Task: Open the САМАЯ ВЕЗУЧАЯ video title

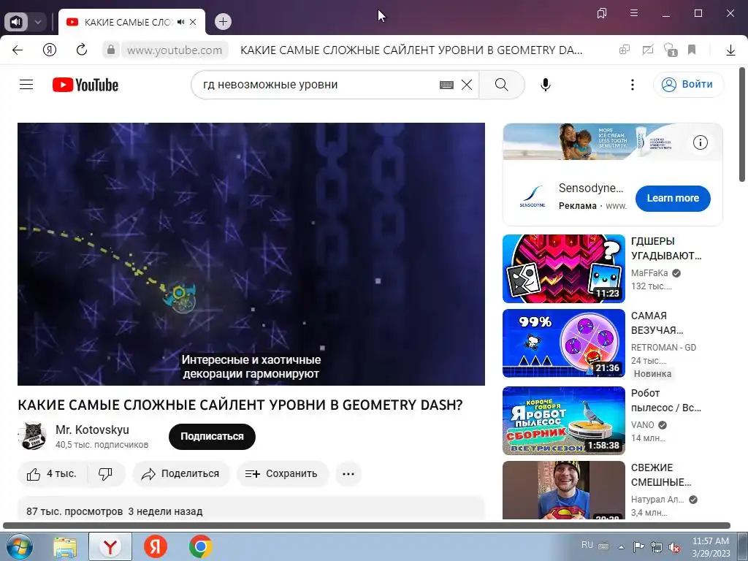Action: point(657,323)
